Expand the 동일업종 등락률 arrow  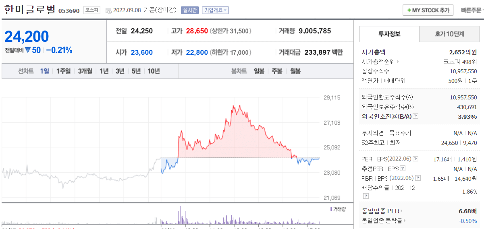click(405, 221)
